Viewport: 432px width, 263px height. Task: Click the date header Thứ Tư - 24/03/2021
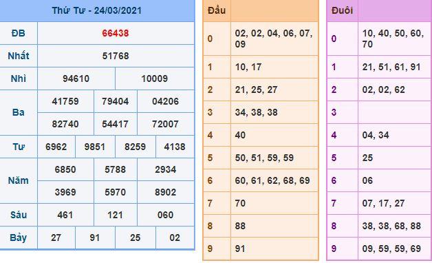97,10
